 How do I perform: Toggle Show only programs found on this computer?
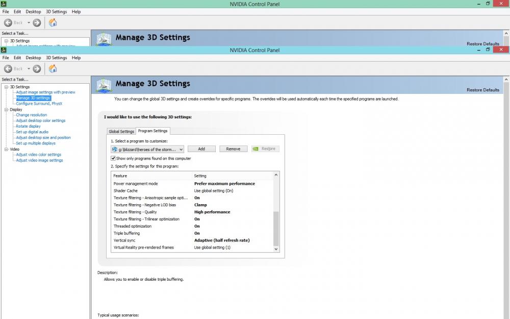[113, 158]
